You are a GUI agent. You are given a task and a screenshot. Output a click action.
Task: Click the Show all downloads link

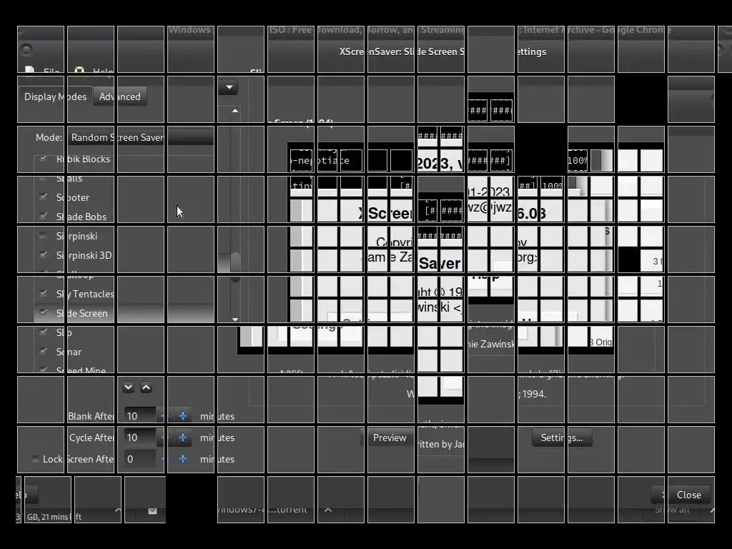[672, 509]
